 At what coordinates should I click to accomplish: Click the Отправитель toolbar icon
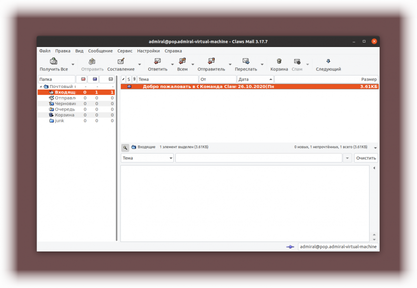[x=211, y=61]
